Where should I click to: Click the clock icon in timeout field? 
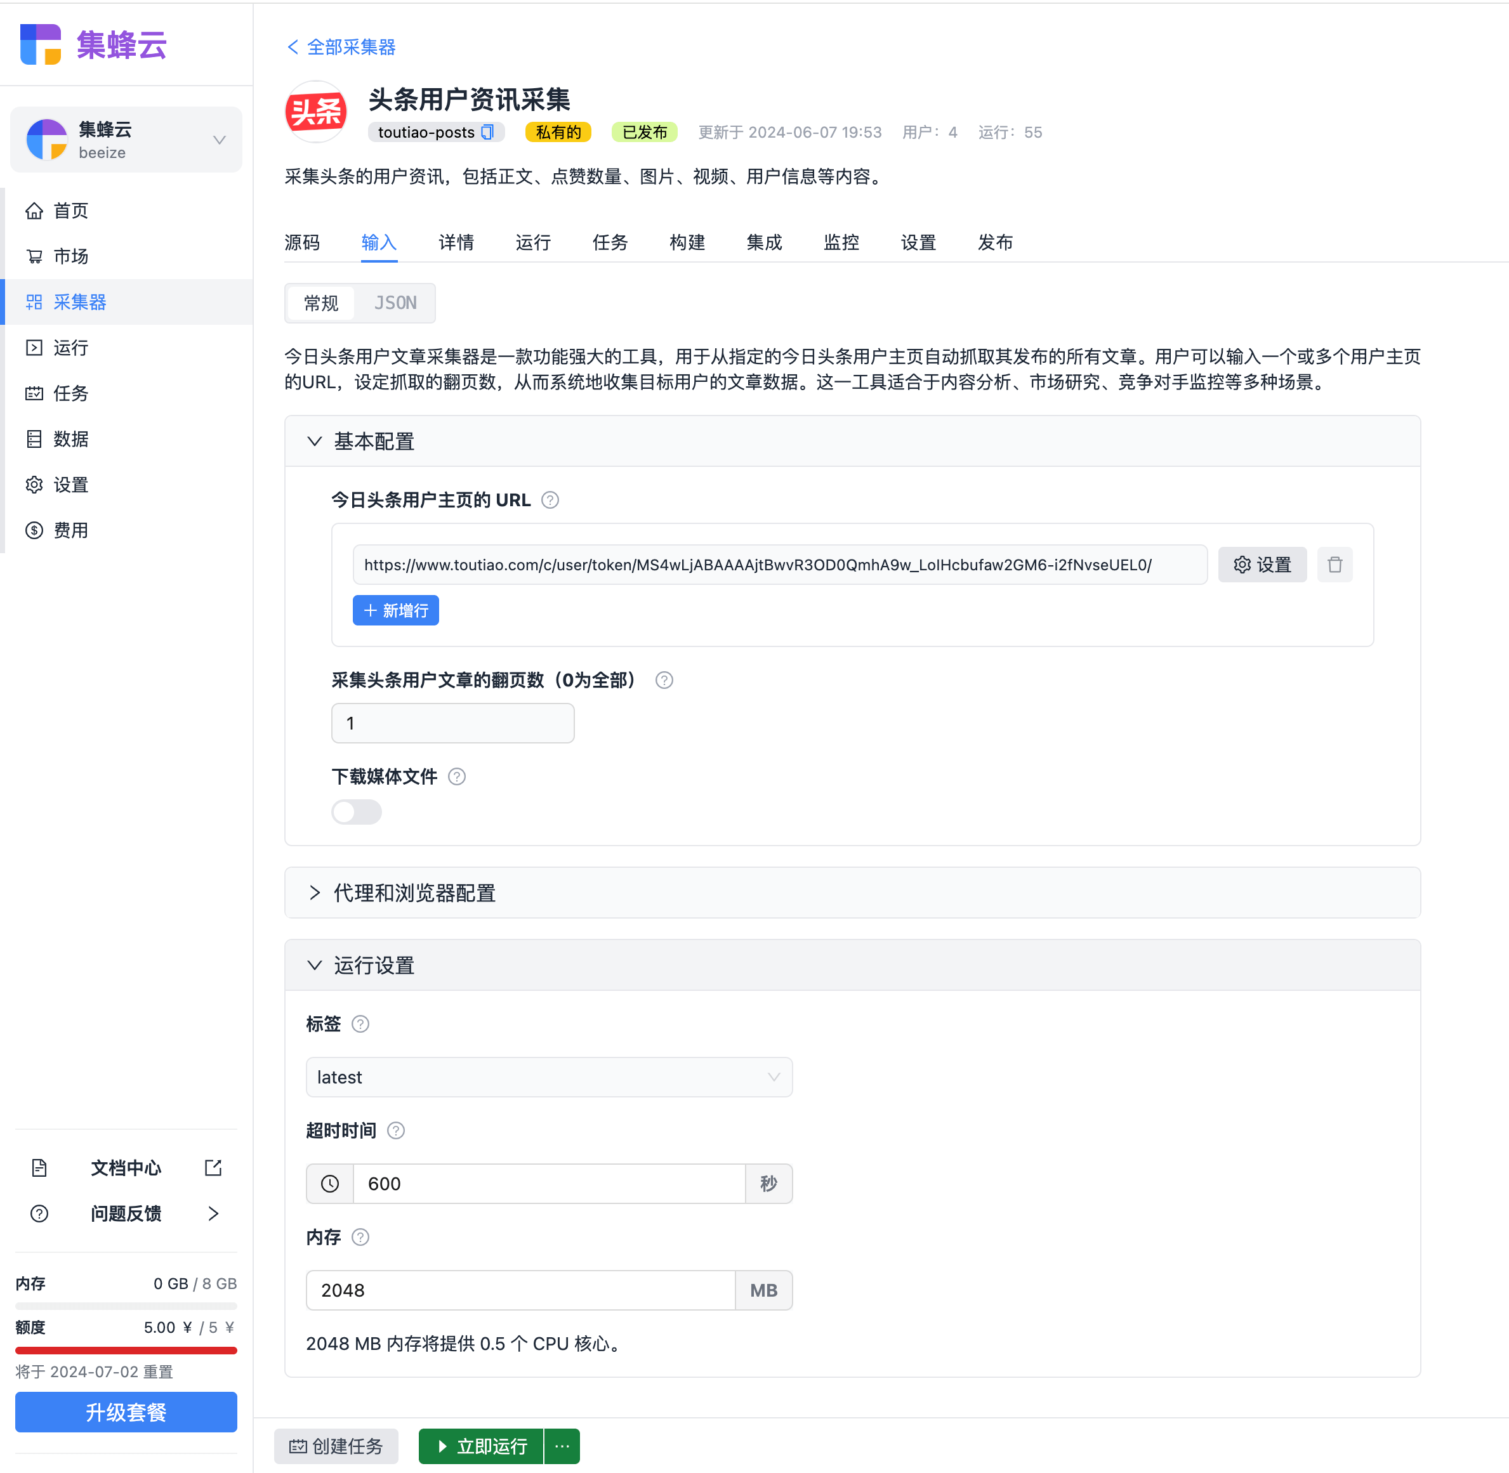click(331, 1184)
